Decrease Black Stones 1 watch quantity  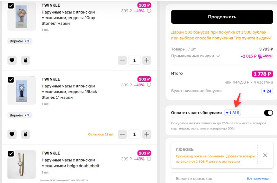point(122,134)
